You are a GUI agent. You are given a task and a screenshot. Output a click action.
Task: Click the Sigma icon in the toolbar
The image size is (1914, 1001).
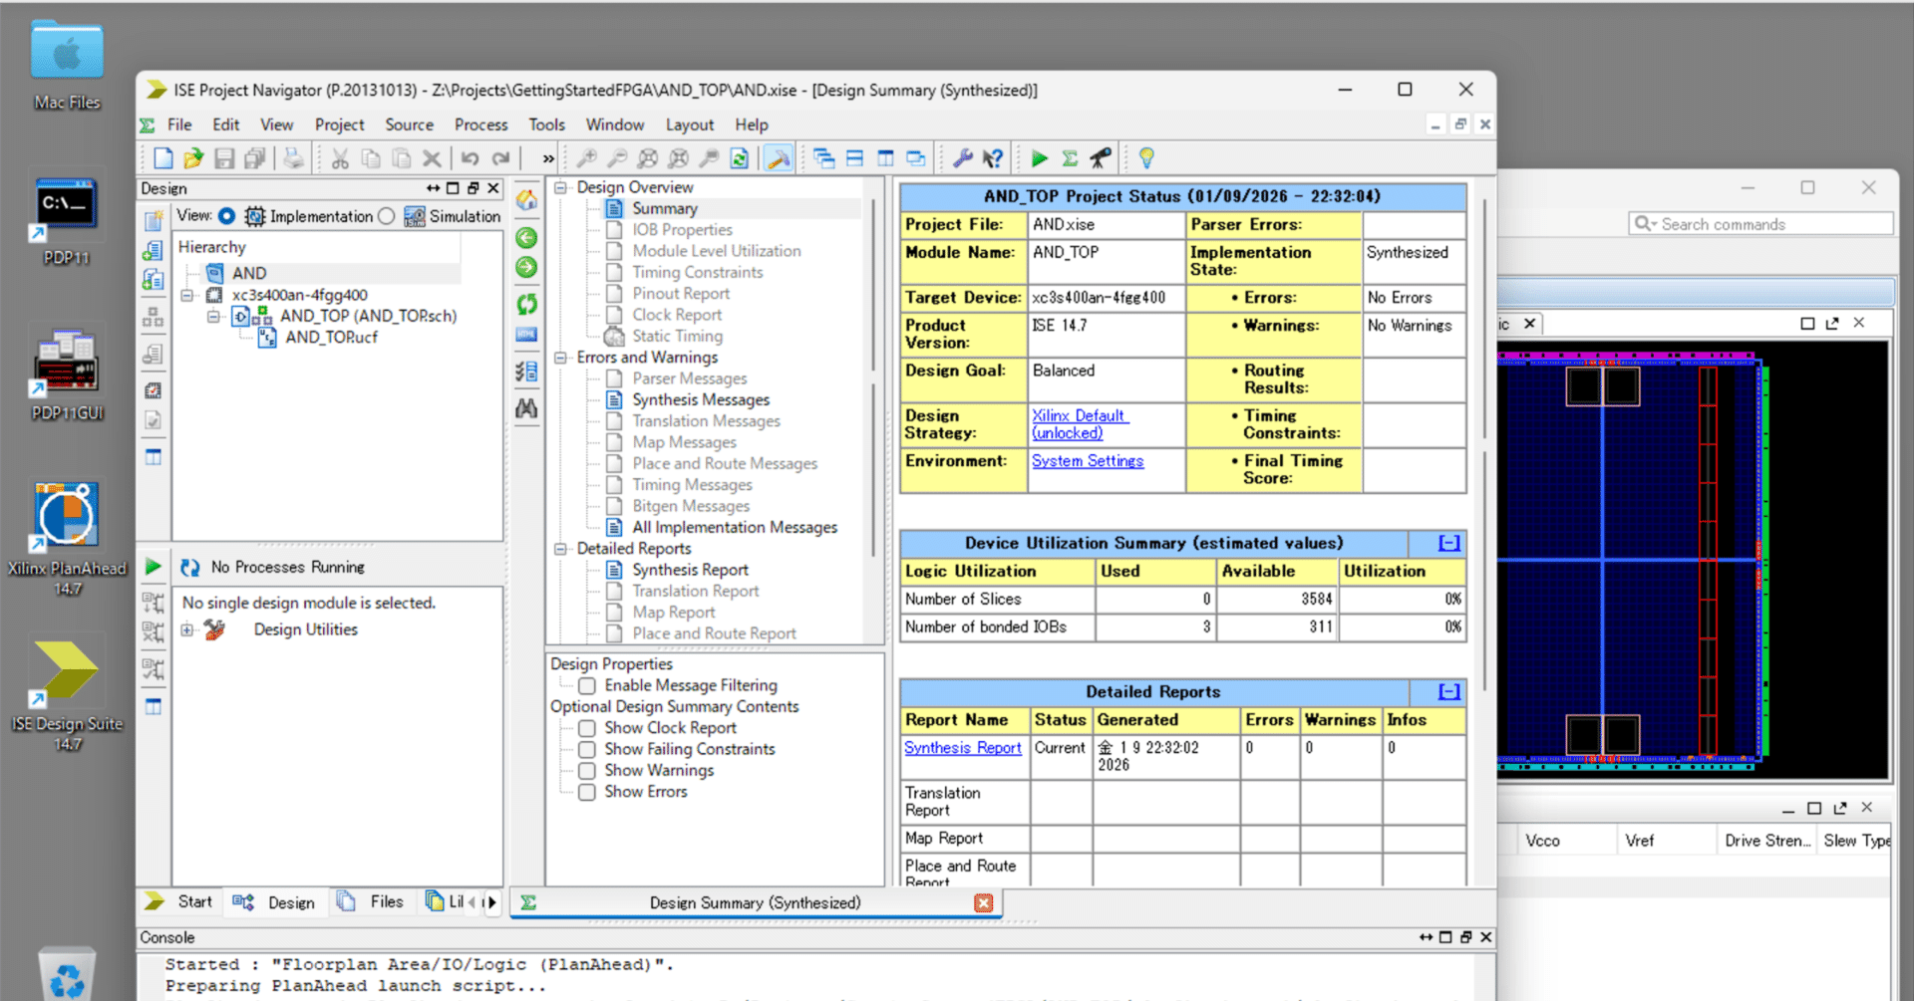[x=1070, y=158]
